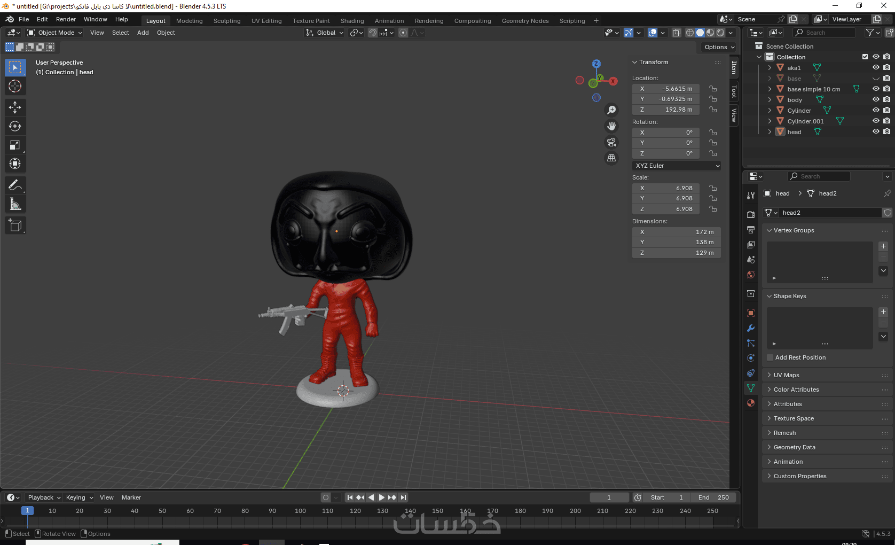895x545 pixels.
Task: Select the Rotate tool
Action: point(15,126)
